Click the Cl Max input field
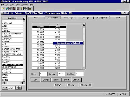The image size is (130, 97). (x=43, y=74)
